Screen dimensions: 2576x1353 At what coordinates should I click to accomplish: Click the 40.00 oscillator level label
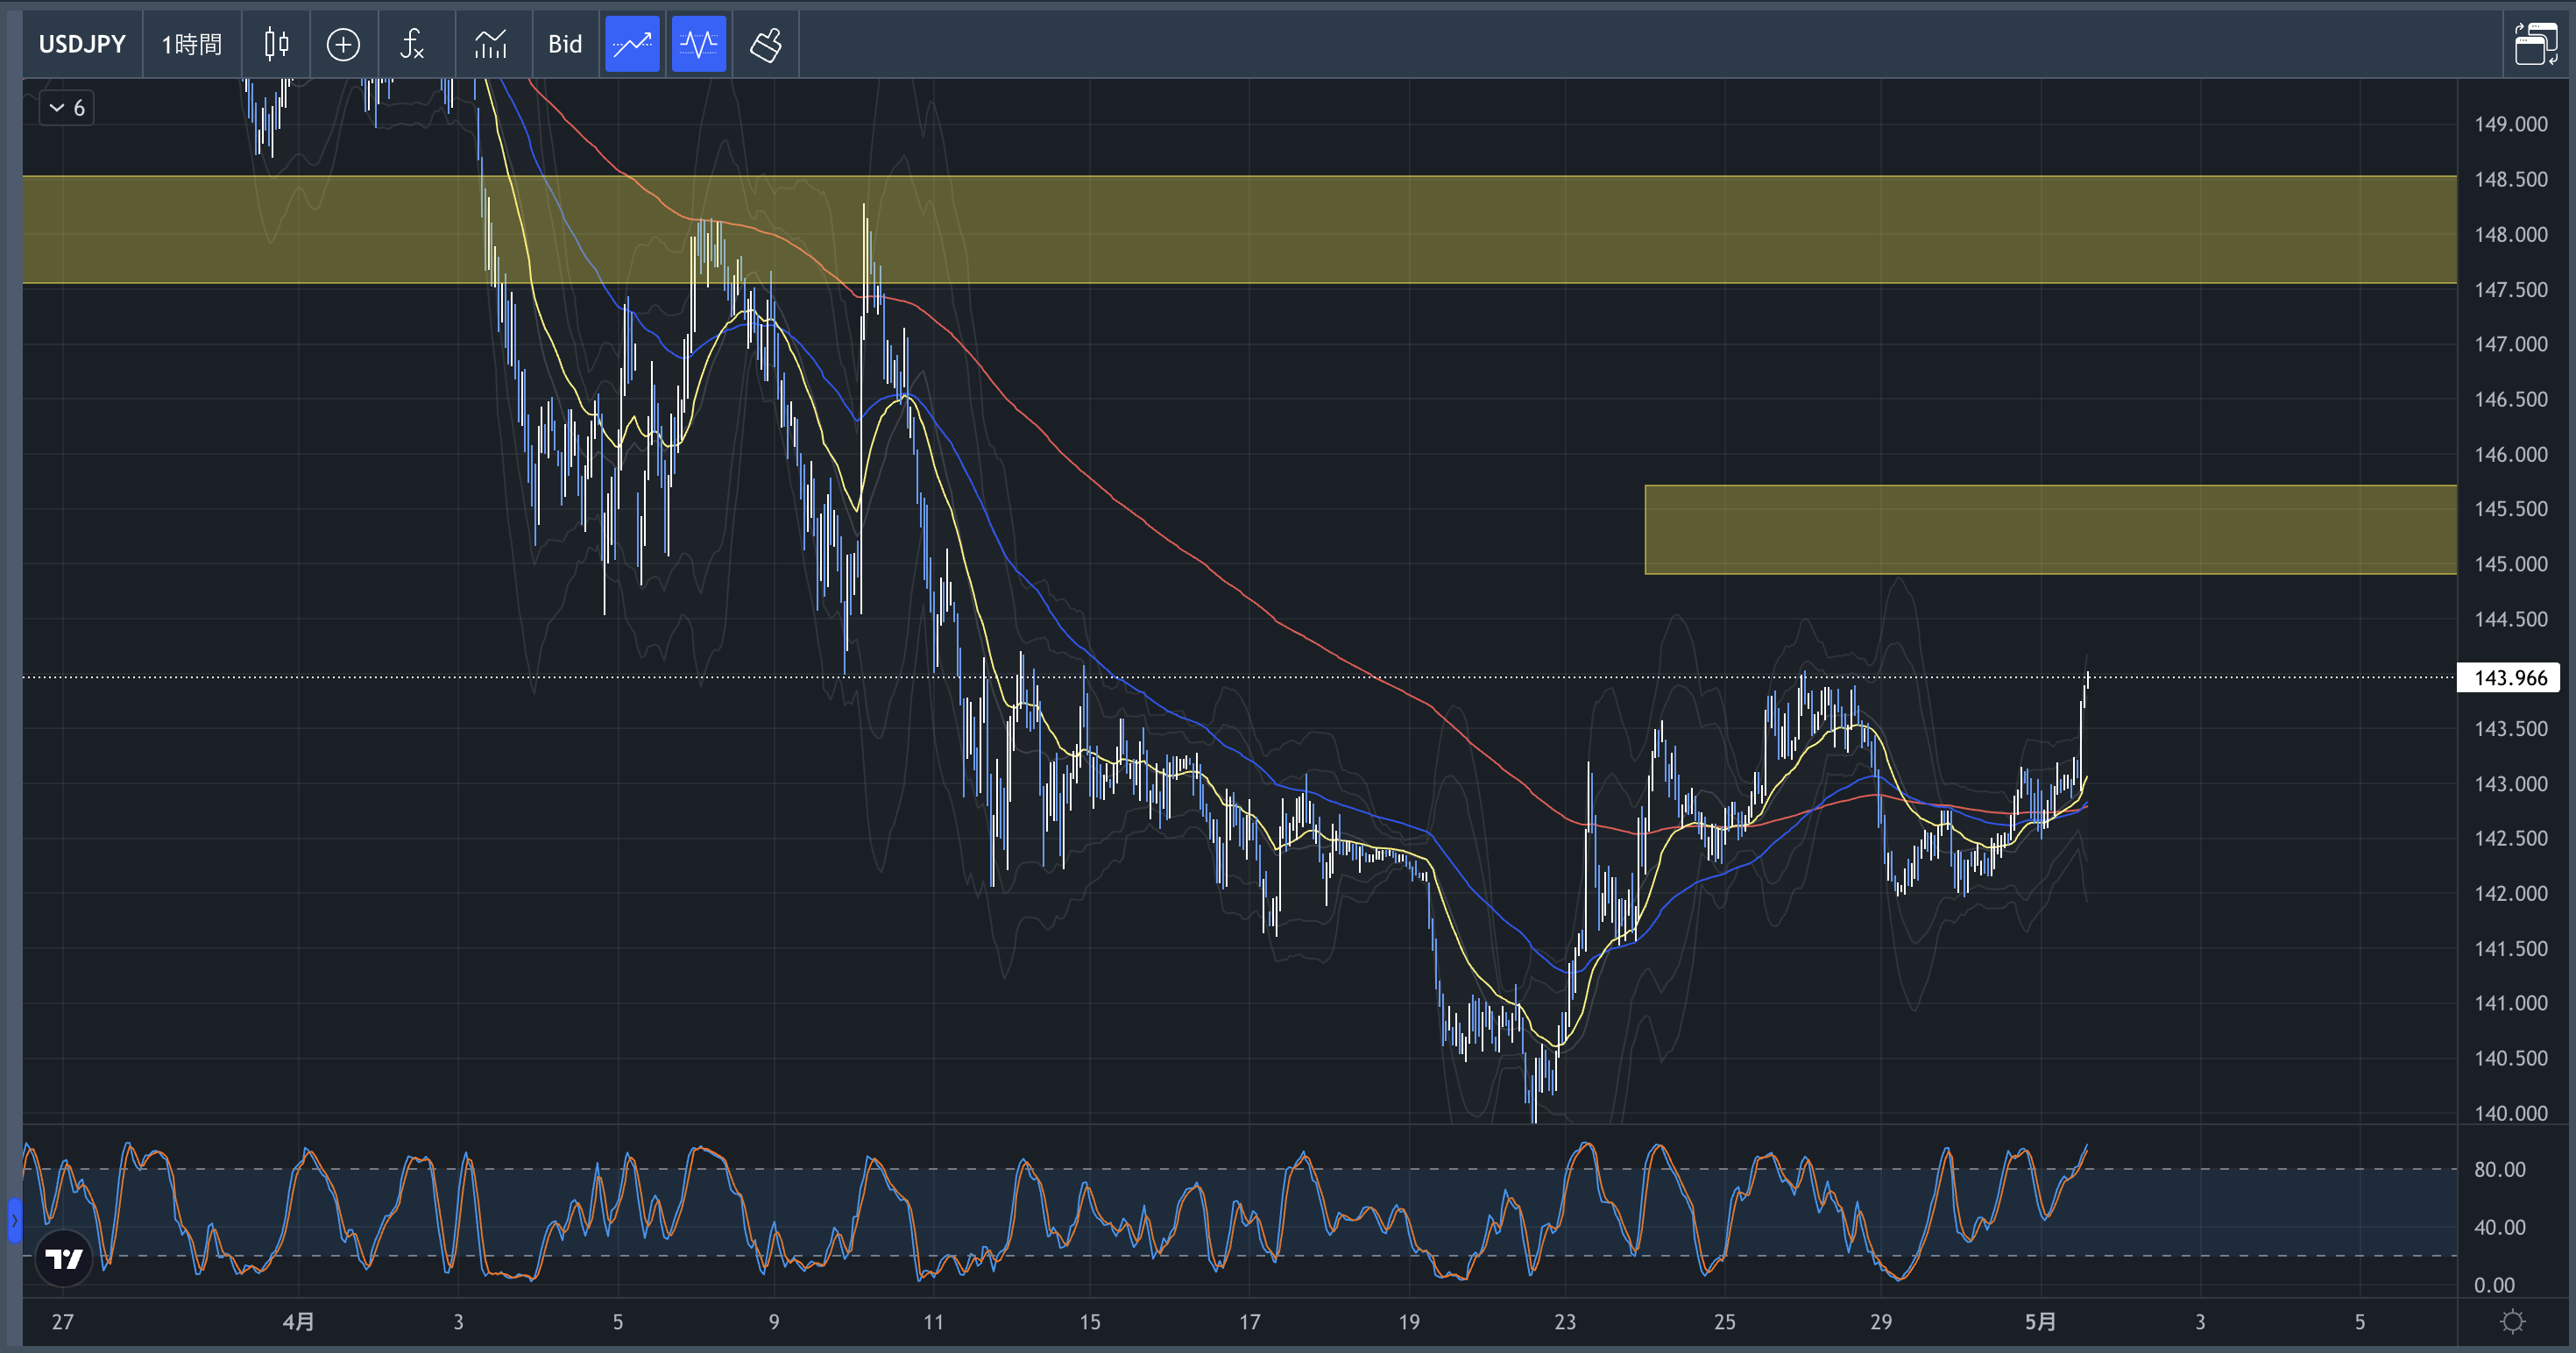pos(2500,1227)
